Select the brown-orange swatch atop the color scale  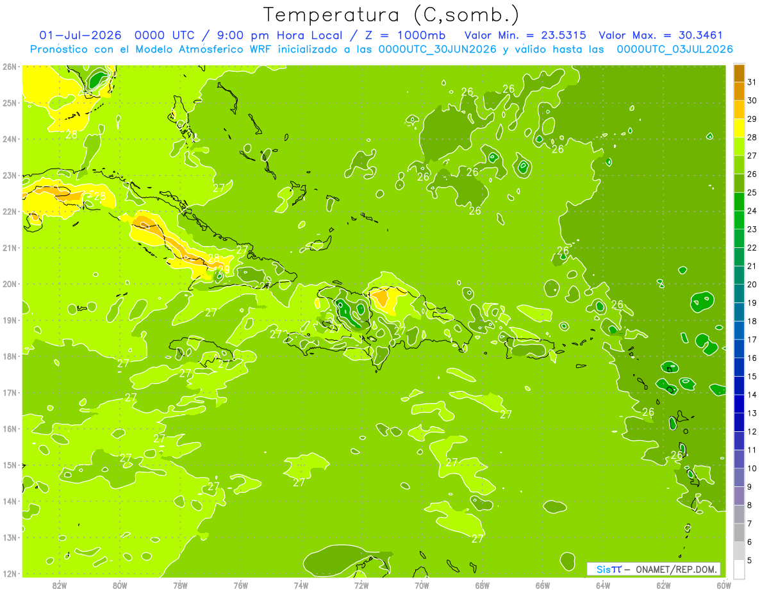(739, 73)
